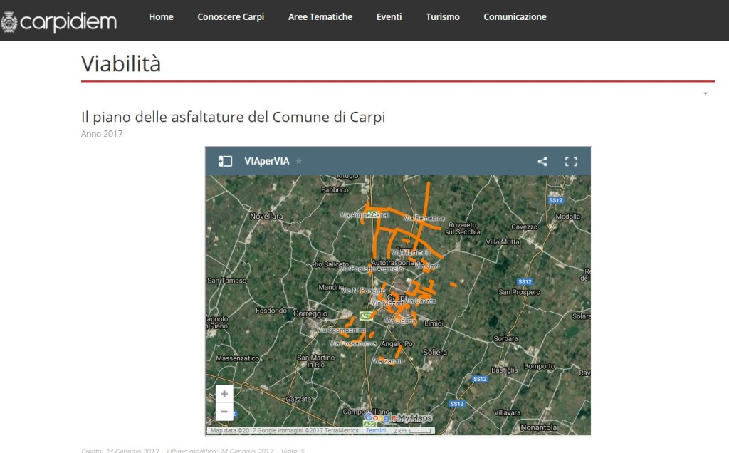
Task: Expand the Eventi menu
Action: [x=389, y=17]
